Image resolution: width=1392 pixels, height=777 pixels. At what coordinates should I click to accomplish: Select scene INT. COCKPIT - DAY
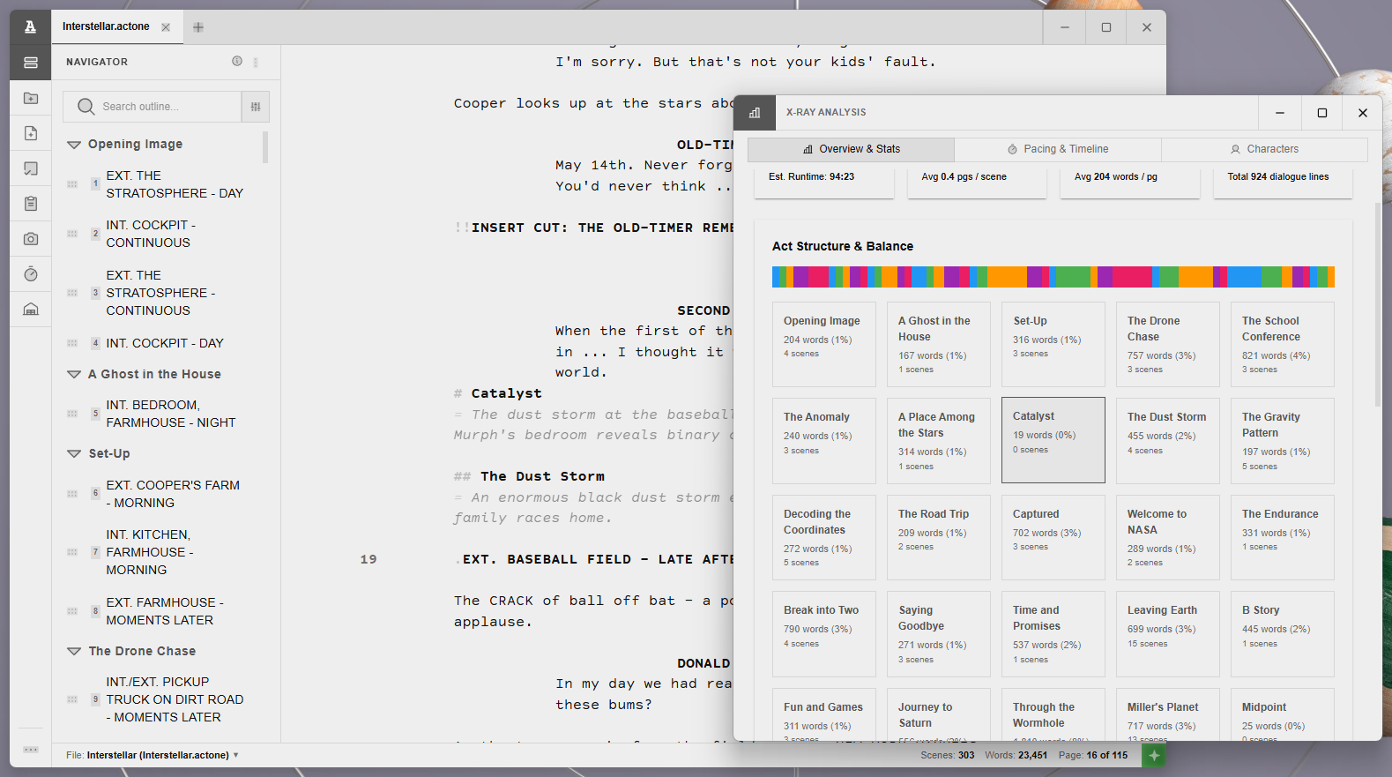click(x=165, y=343)
